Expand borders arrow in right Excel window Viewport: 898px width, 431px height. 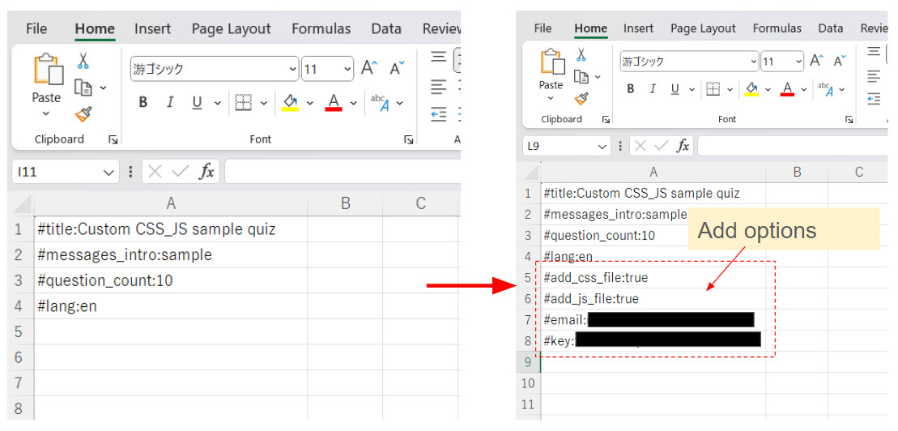730,89
